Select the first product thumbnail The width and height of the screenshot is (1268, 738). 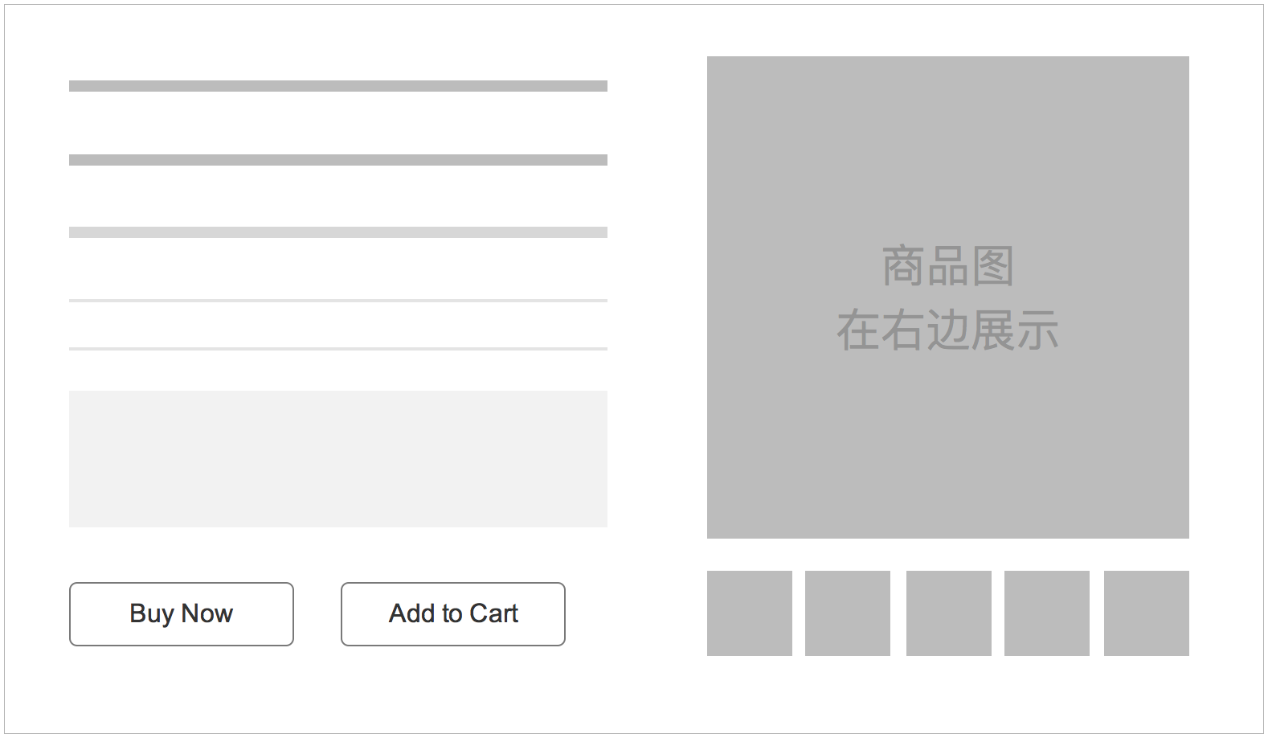750,613
